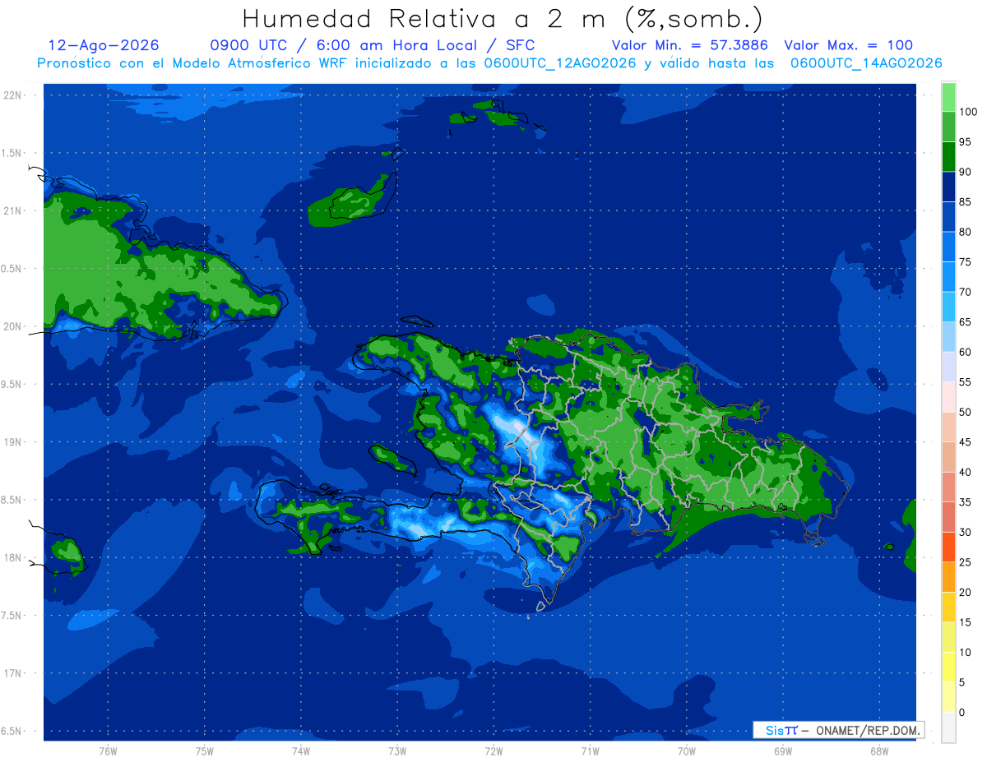Screen dimensions: 987x762
Task: Click the legend swatch between 95 and 100
Action: tap(948, 127)
